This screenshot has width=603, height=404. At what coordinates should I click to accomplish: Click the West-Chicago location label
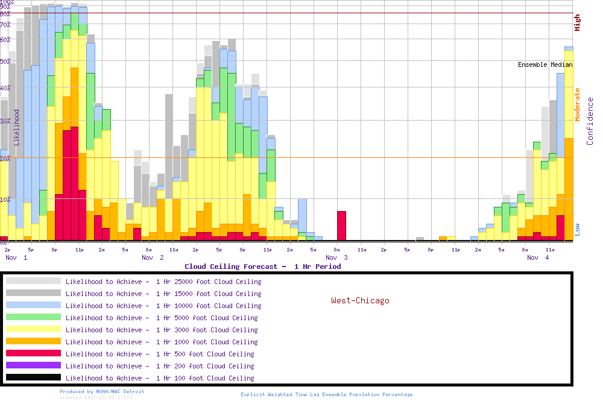[360, 300]
